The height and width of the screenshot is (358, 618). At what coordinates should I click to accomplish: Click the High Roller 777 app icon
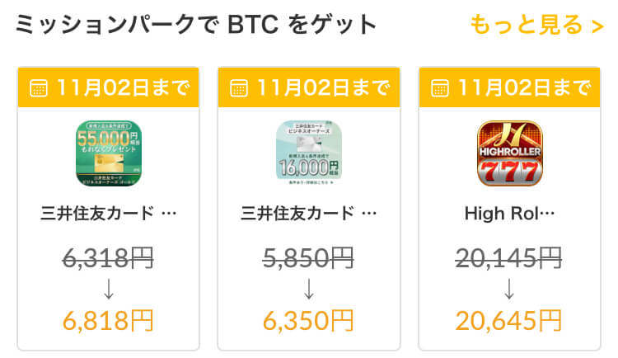[x=509, y=154]
